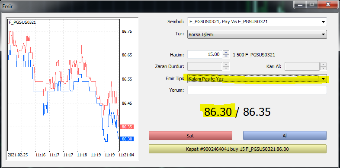Decrease Hacim volume with down arrow
Screen dimensions: 340x168
click(x=226, y=56)
